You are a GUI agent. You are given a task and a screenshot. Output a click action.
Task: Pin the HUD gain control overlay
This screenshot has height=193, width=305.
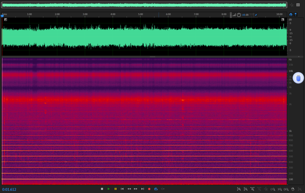click(256, 15)
